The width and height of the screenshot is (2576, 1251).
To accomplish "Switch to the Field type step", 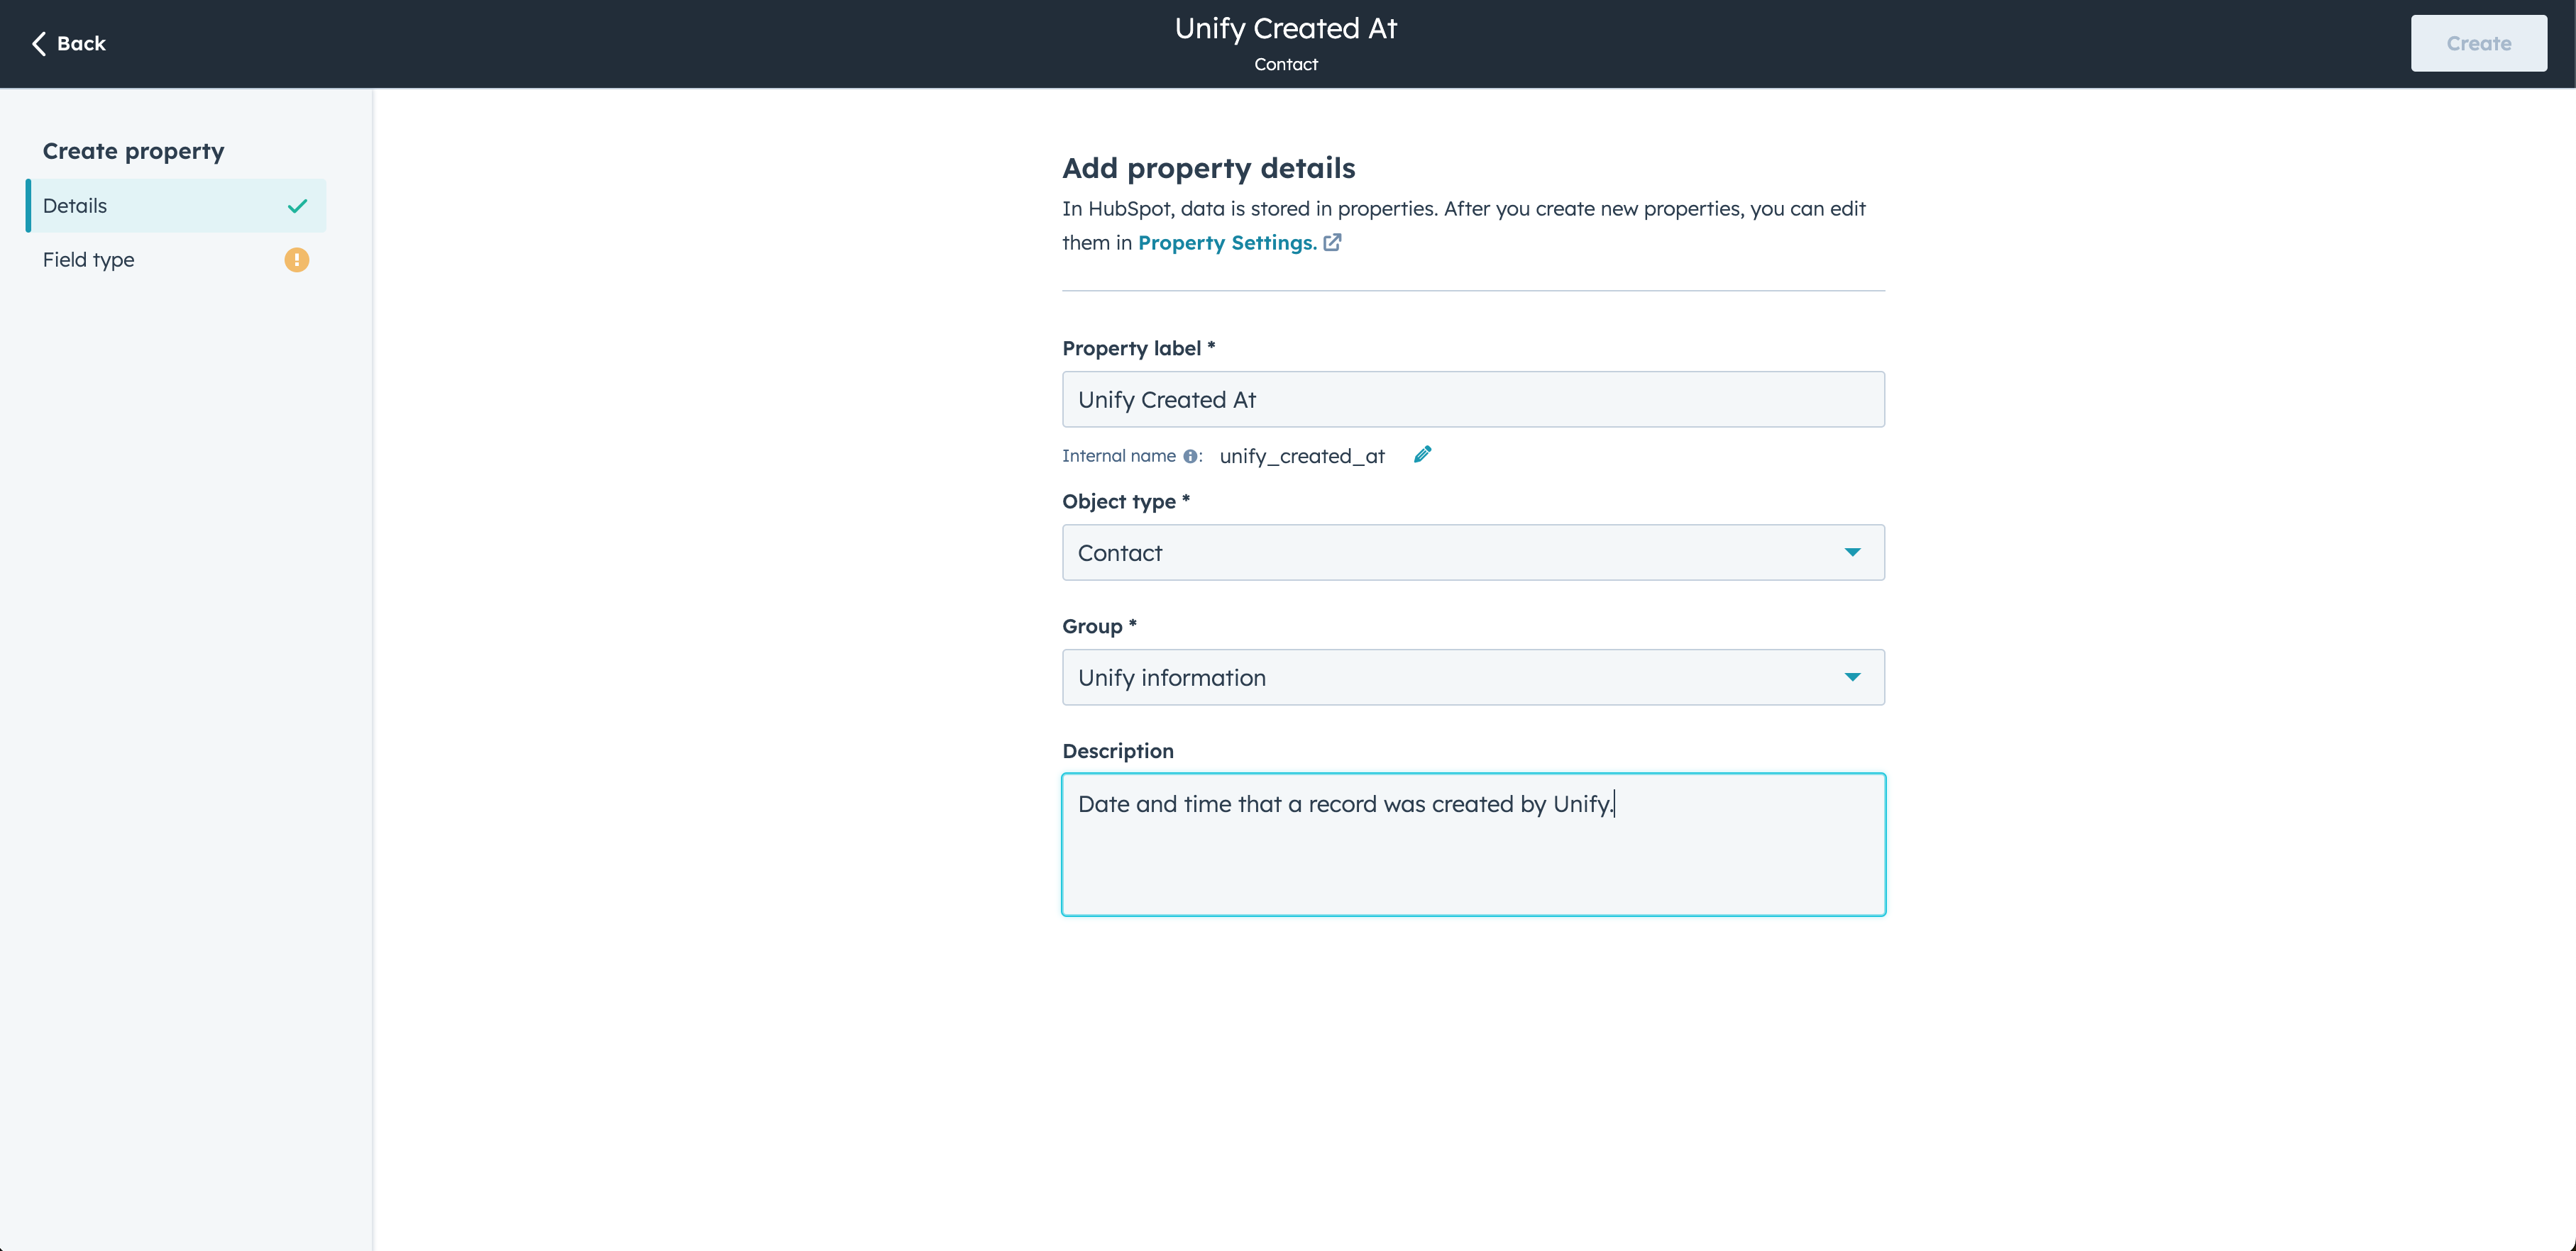I will (x=89, y=260).
